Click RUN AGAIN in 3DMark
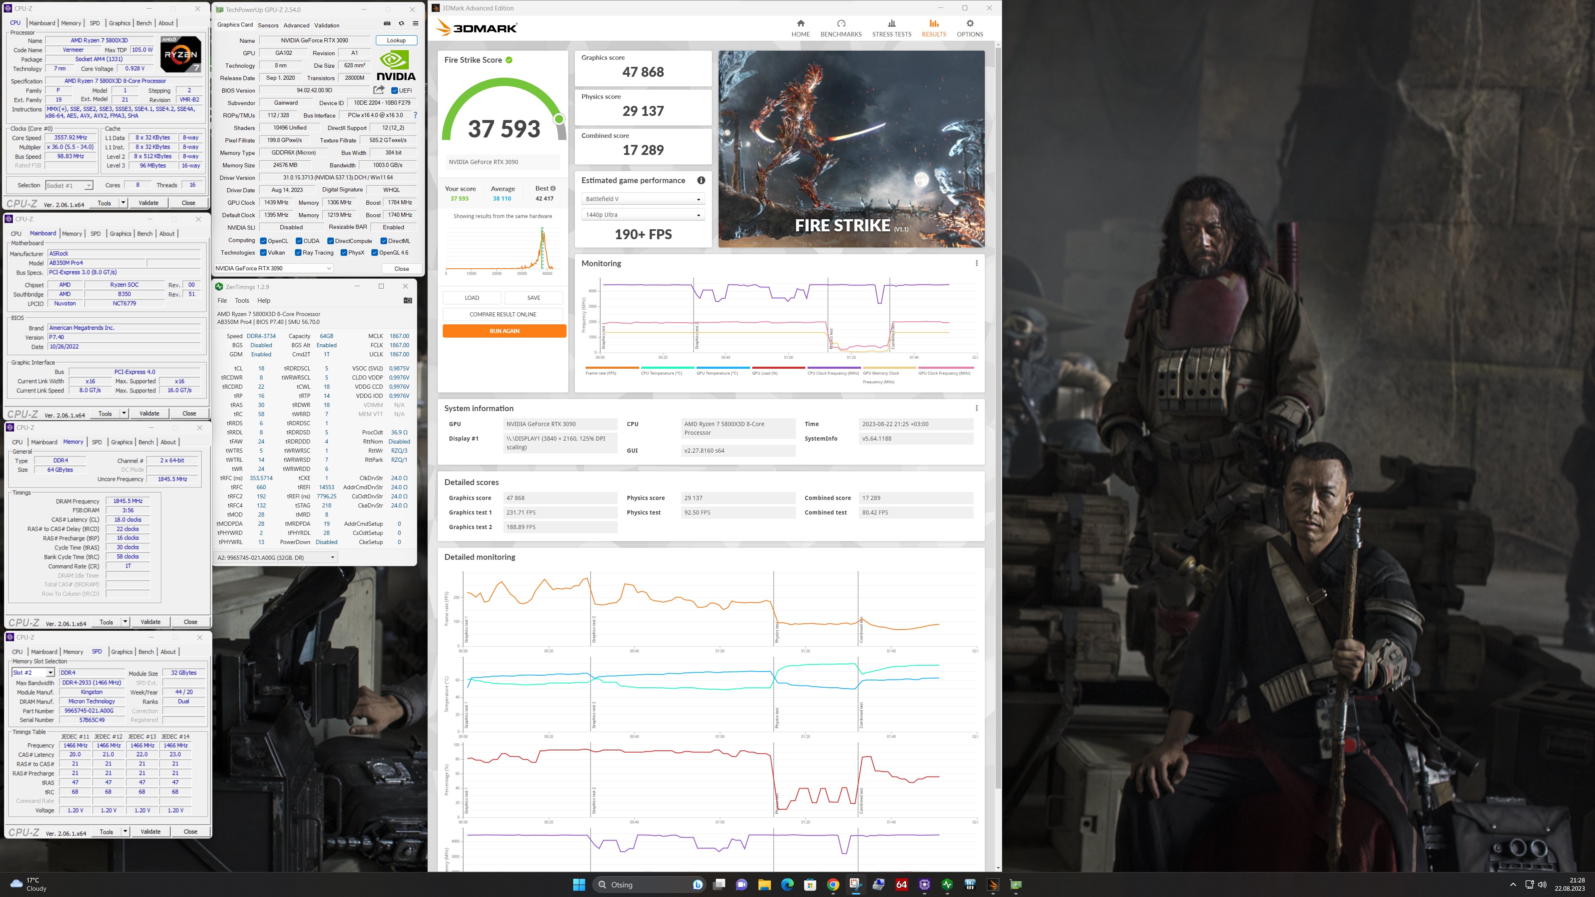1595x897 pixels. point(504,331)
